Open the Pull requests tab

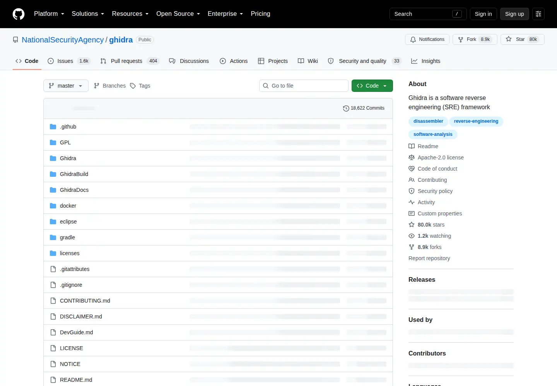point(130,61)
